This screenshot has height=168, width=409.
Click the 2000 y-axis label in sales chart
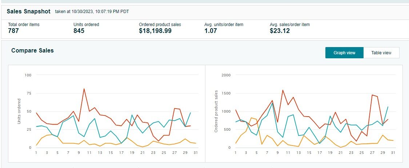226,75
